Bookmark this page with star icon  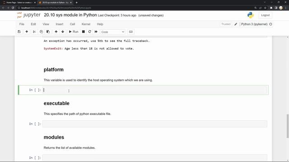(x=265, y=8)
